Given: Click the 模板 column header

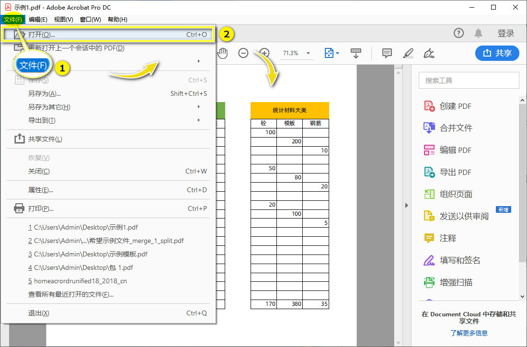Looking at the screenshot, I should click(290, 123).
